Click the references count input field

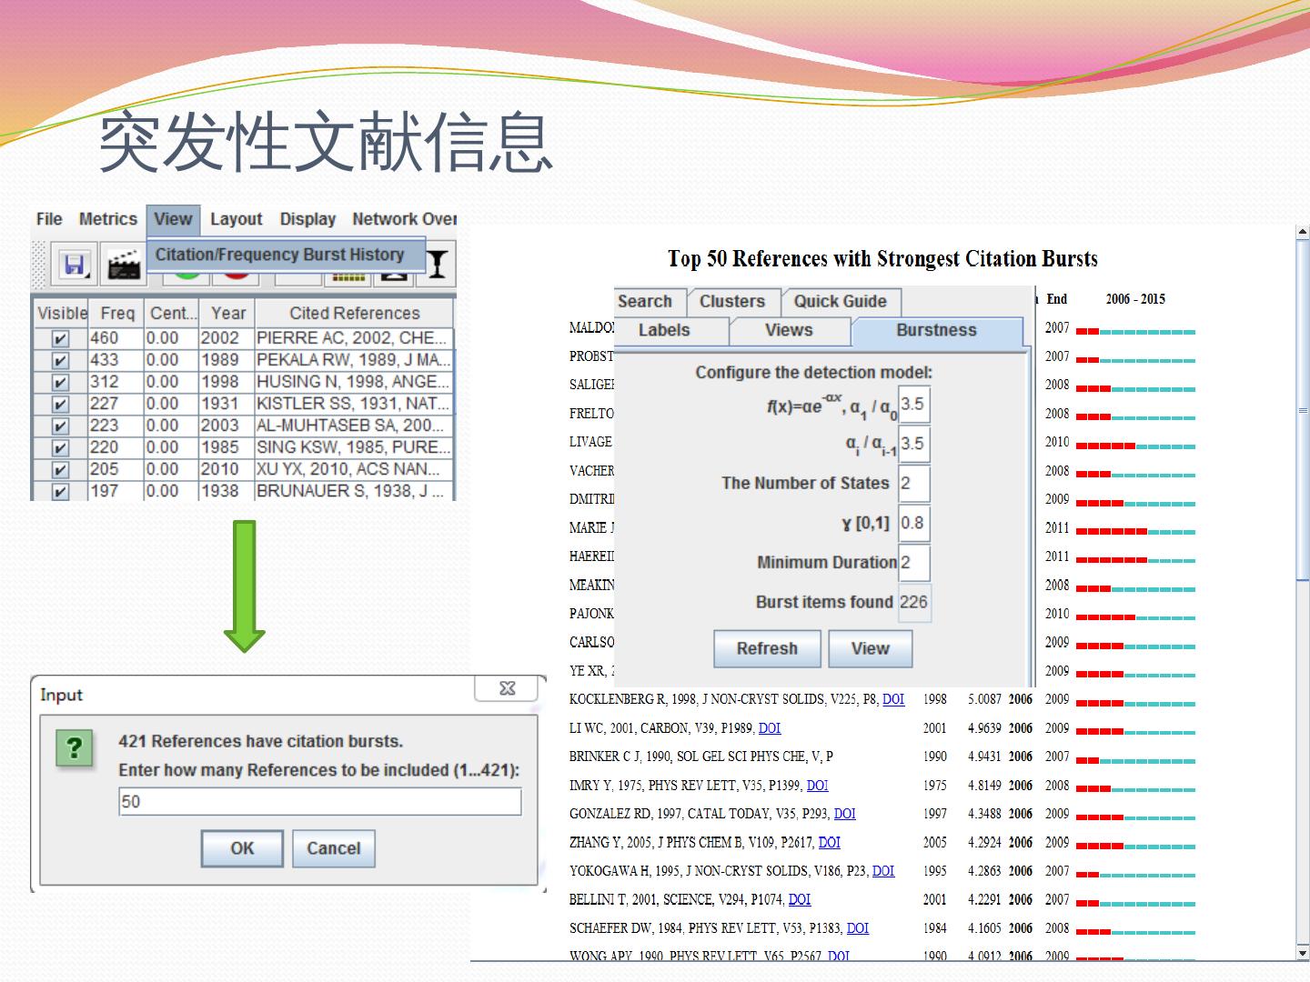[319, 802]
